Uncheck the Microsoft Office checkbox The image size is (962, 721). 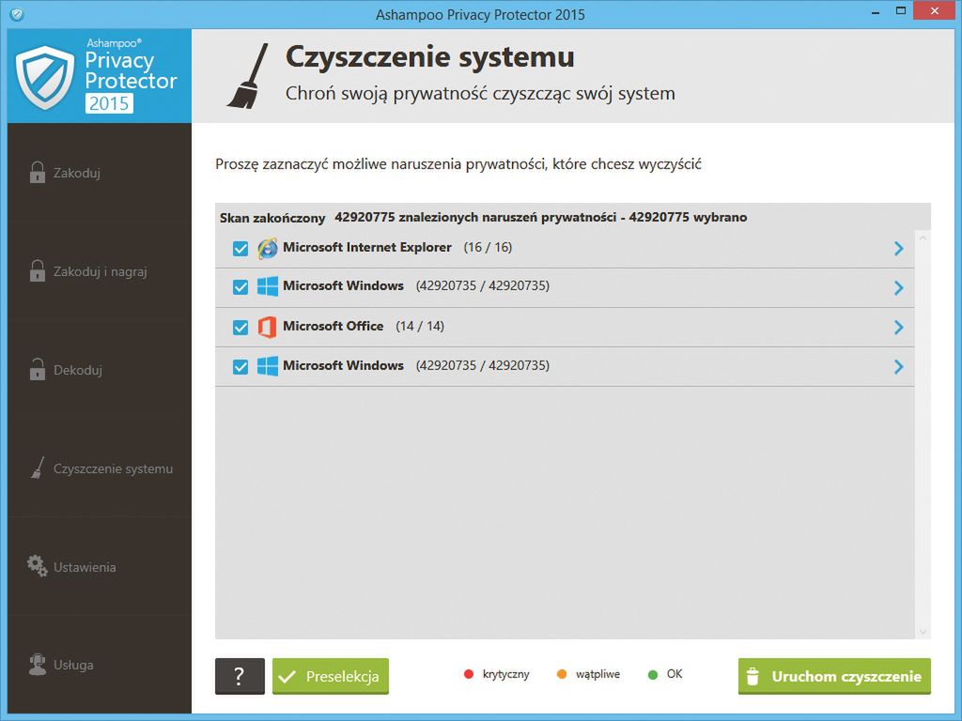point(240,328)
